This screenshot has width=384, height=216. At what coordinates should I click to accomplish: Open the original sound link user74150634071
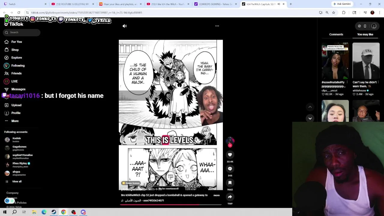(144, 201)
